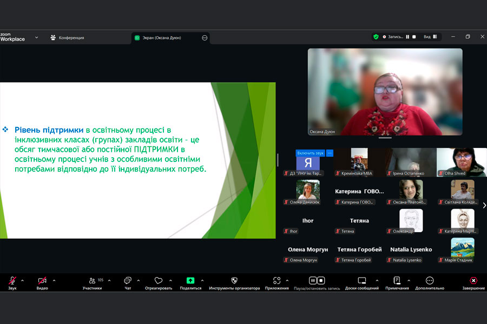Click the Дополнительно more options icon

(430, 281)
